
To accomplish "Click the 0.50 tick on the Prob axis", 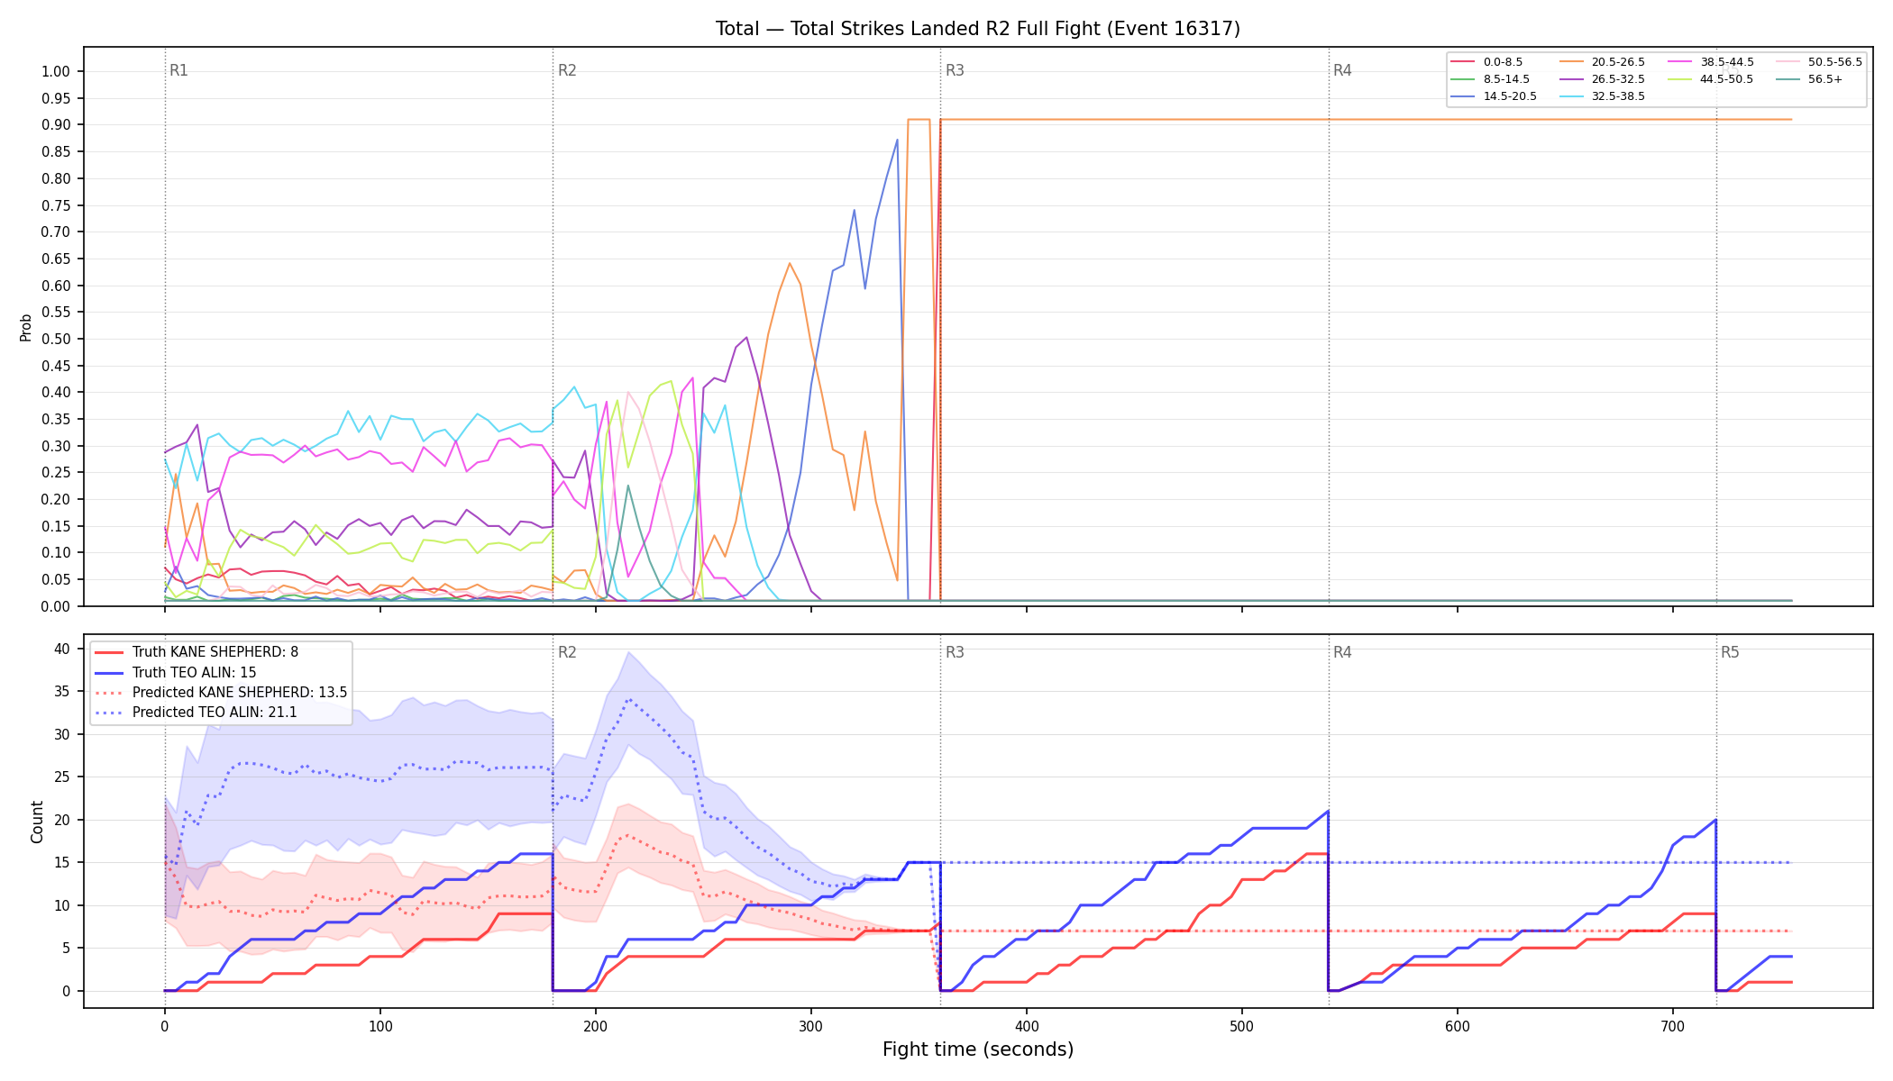I will point(56,340).
